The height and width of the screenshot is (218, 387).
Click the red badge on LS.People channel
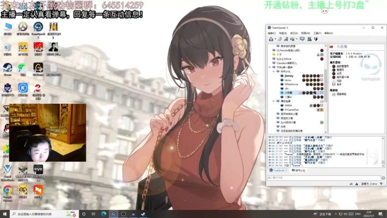pos(322,50)
